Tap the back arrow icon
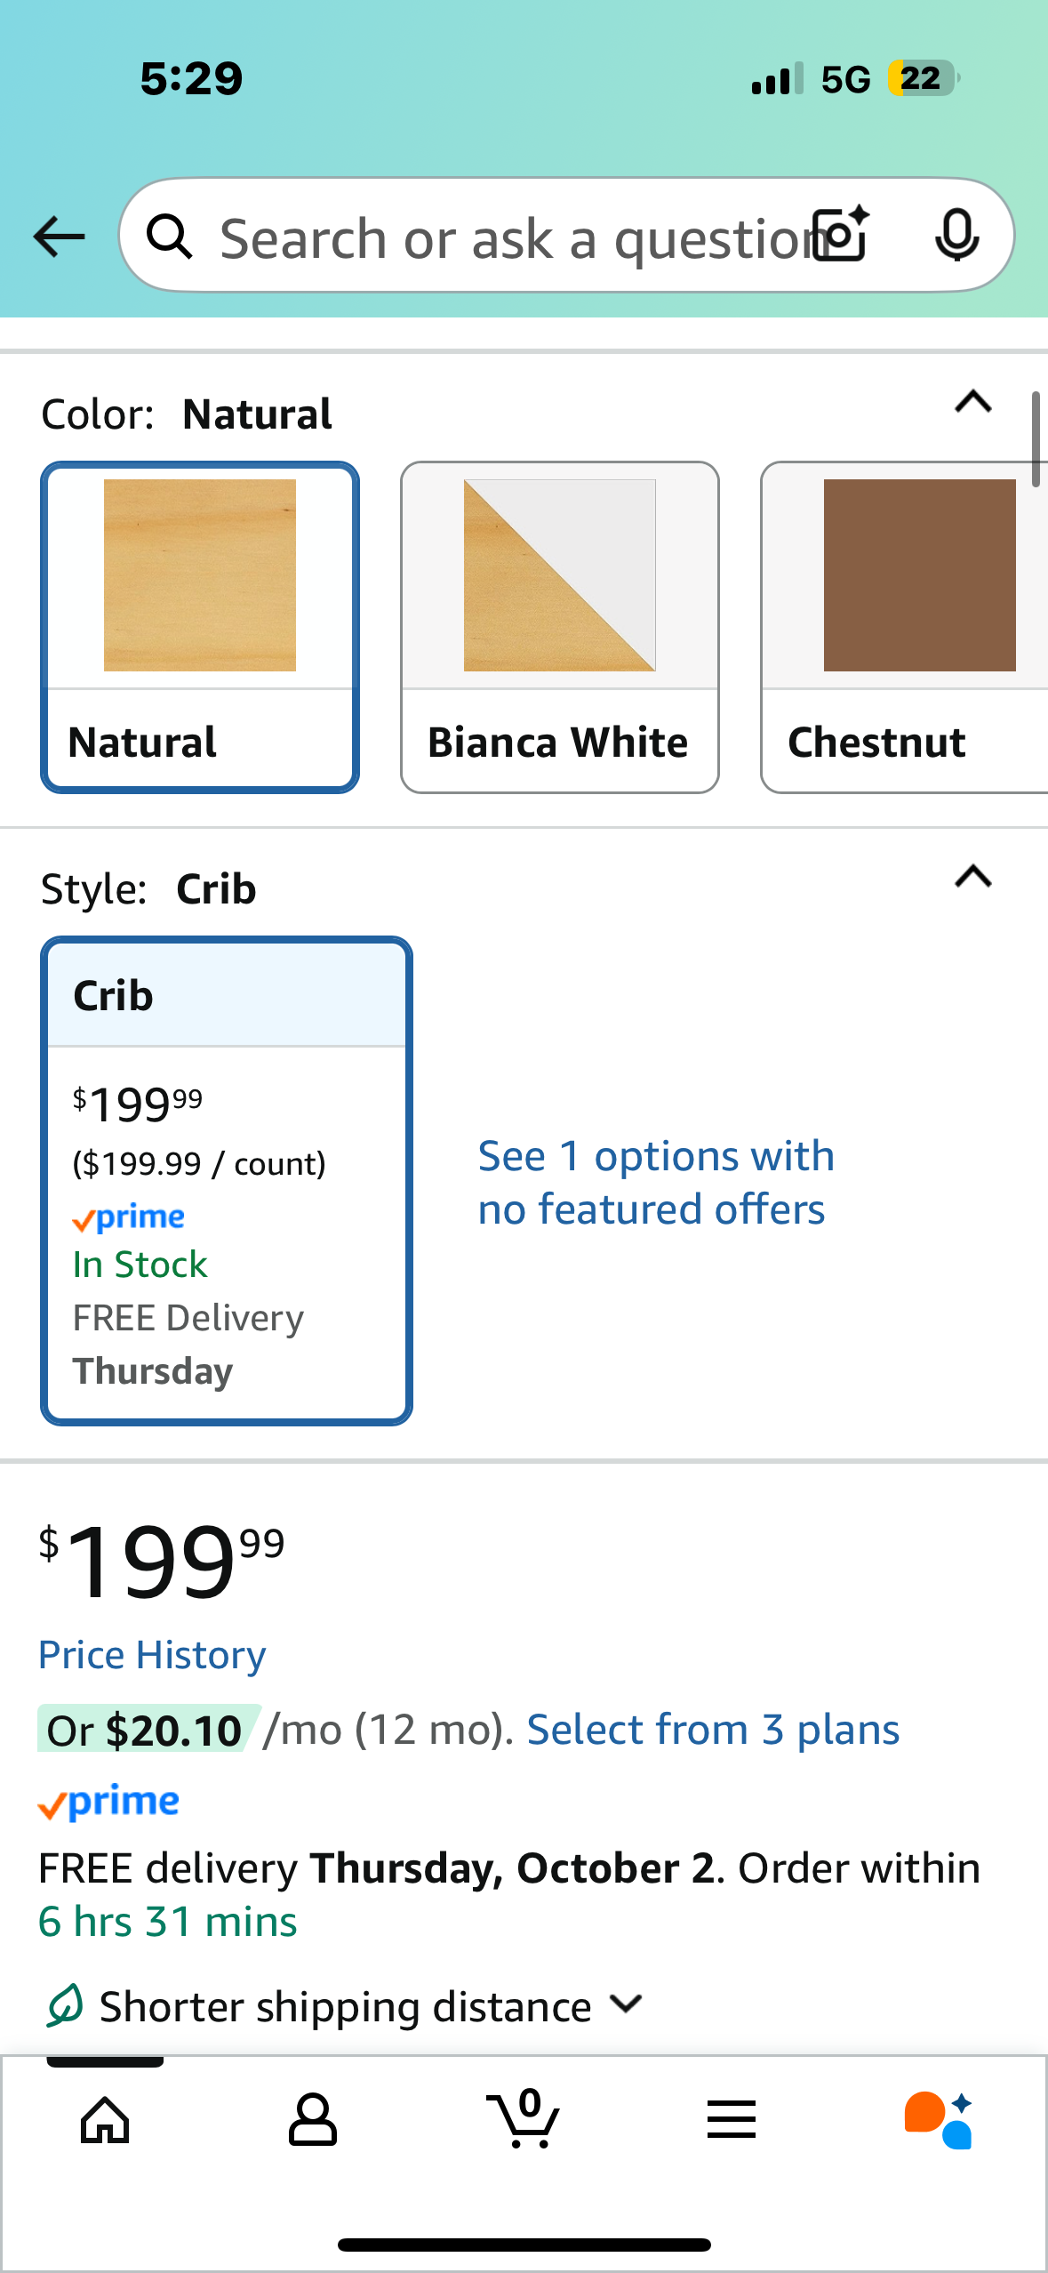This screenshot has width=1048, height=2273. (x=59, y=237)
